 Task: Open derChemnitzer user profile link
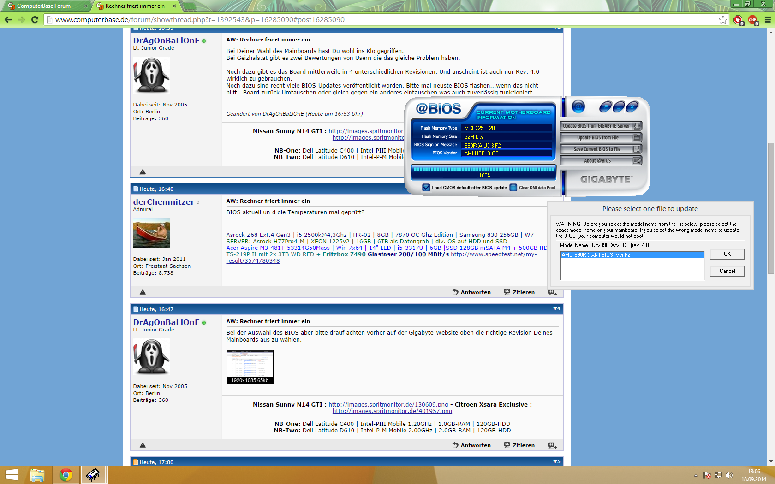pyautogui.click(x=164, y=202)
